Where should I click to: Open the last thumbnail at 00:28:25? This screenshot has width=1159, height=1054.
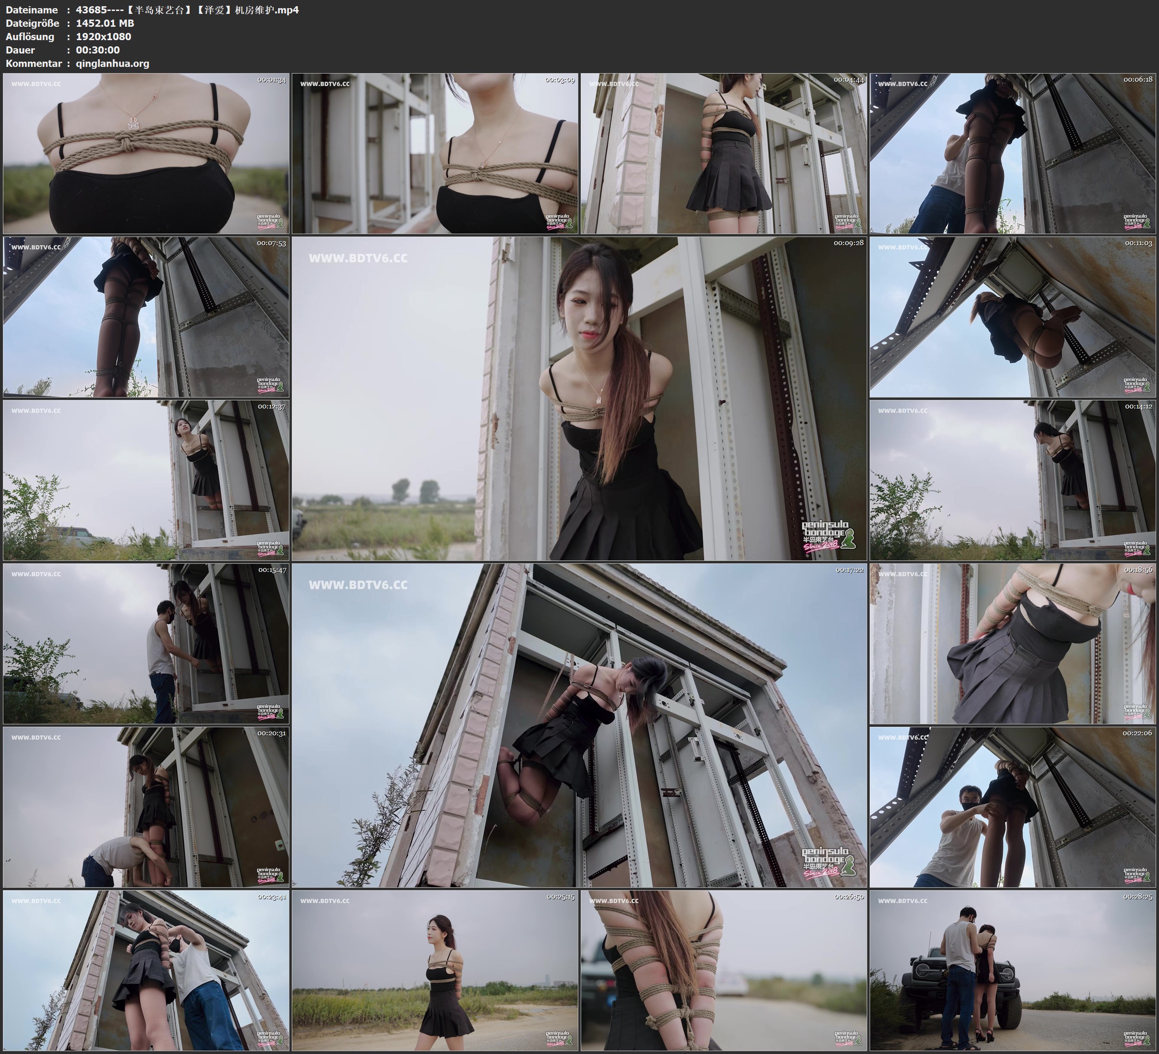point(1013,970)
